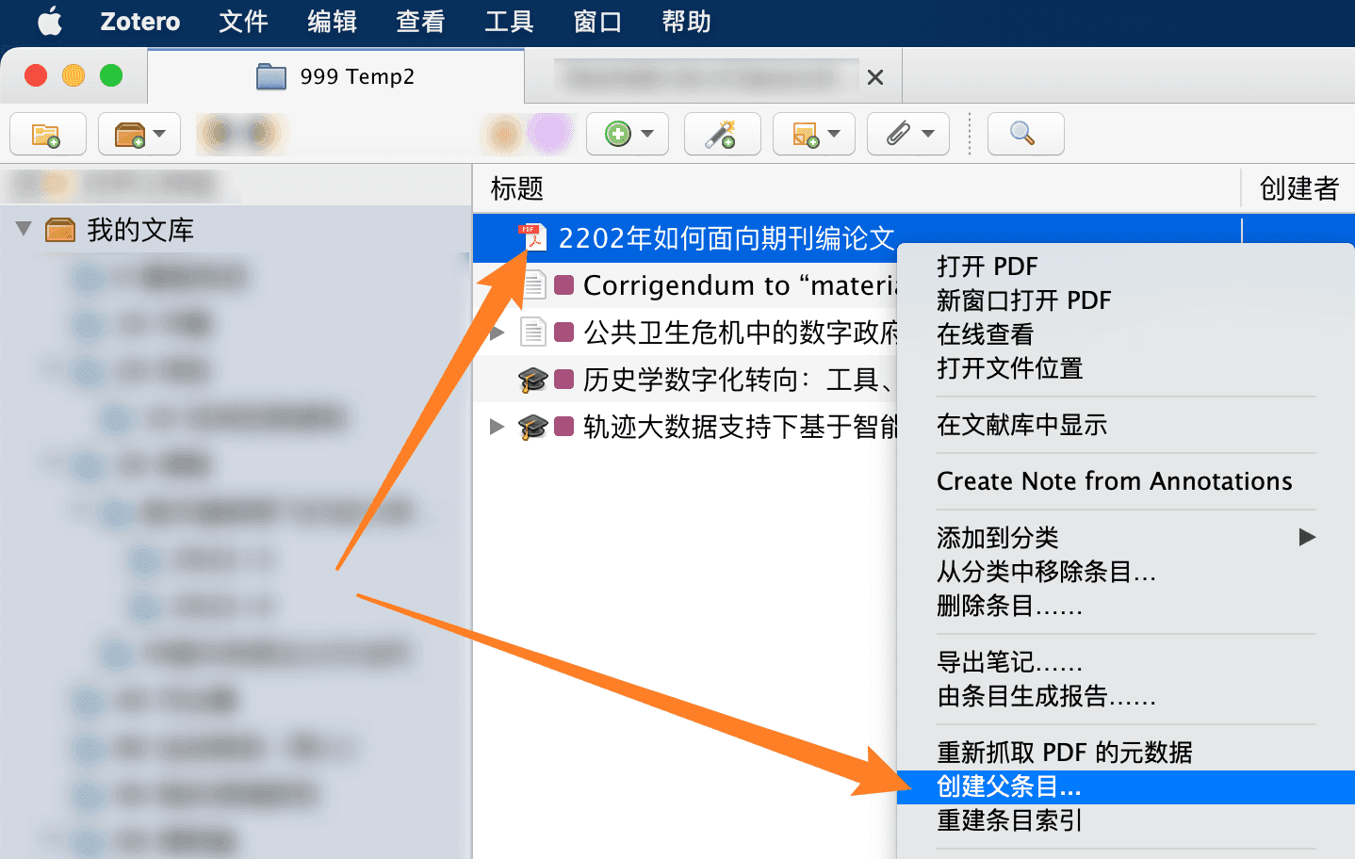The height and width of the screenshot is (859, 1355).
Task: Close the second blurred tab
Action: point(875,77)
